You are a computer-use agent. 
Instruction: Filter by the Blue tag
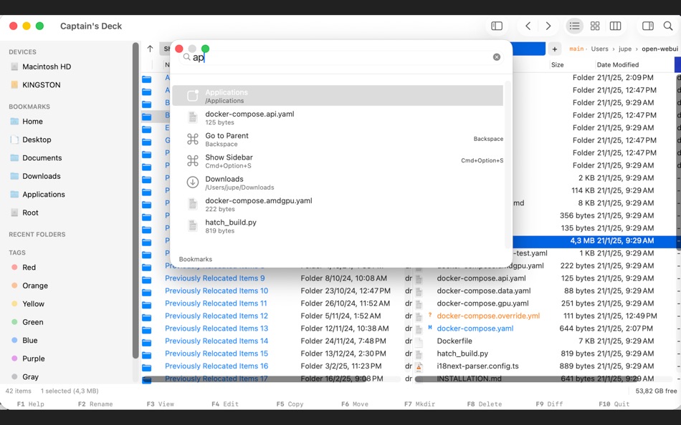(29, 341)
